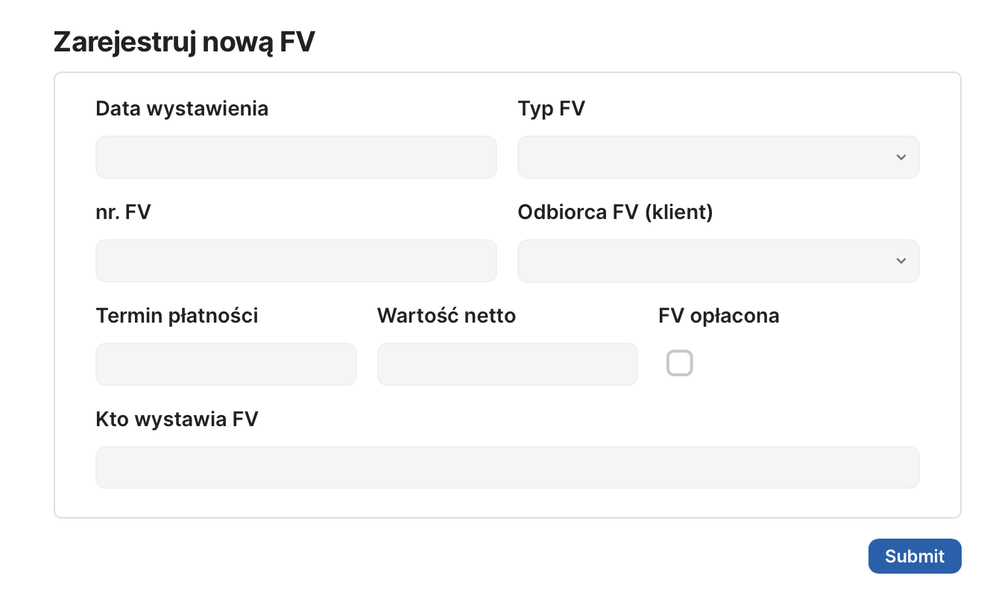The width and height of the screenshot is (990, 599).
Task: Click the "Kto wystawia FV" label text
Action: (x=177, y=419)
